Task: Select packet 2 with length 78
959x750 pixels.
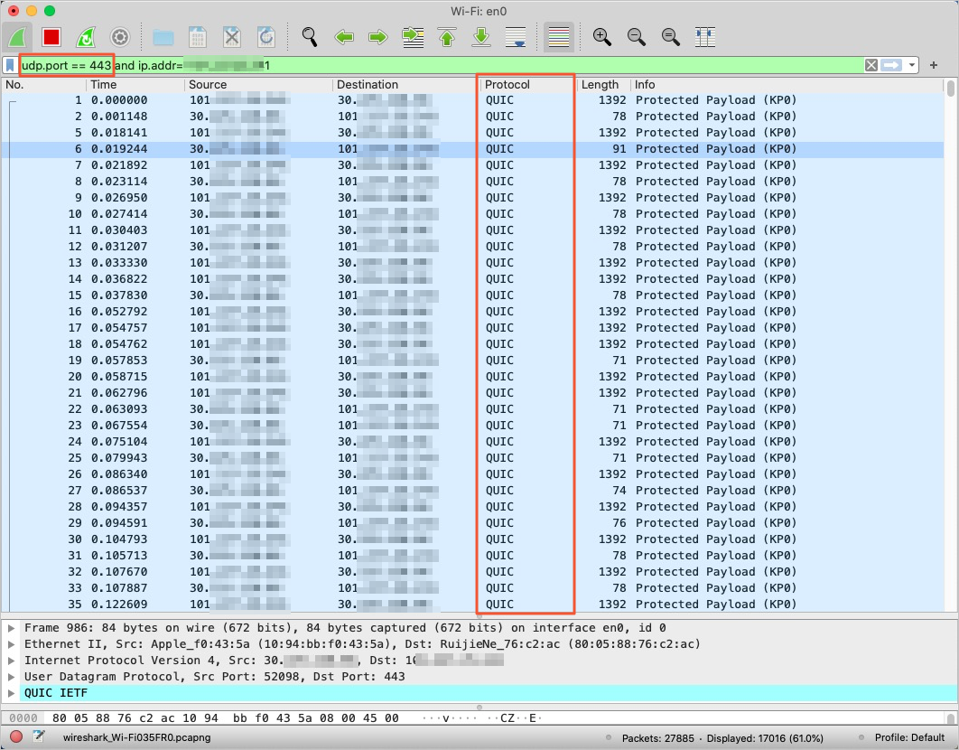Action: pyautogui.click(x=473, y=117)
